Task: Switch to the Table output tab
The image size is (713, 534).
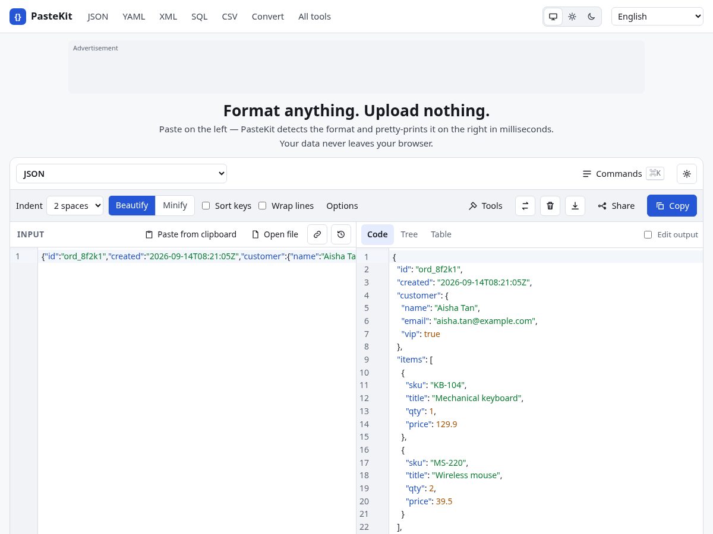Action: coord(441,234)
